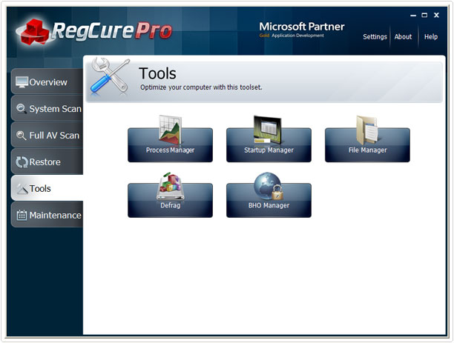The width and height of the screenshot is (454, 343).
Task: Click the Tools header wrench screwdriver icon
Action: pos(110,76)
